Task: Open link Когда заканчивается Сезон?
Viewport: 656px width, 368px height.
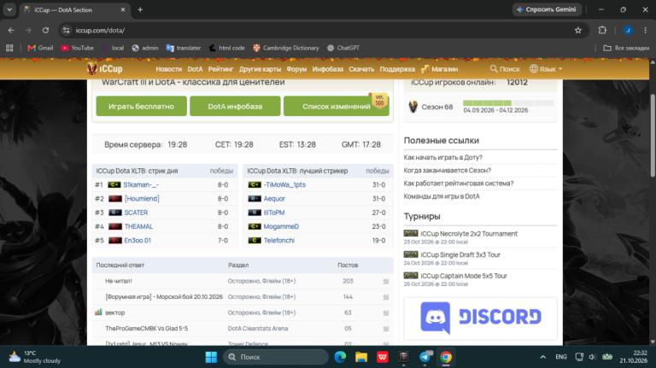Action: click(x=448, y=170)
